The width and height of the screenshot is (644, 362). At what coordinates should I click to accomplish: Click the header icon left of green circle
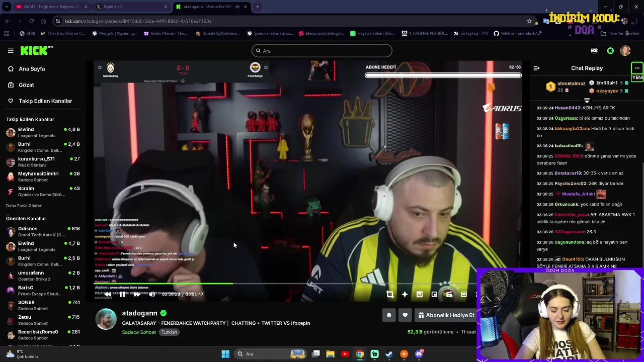point(594,51)
